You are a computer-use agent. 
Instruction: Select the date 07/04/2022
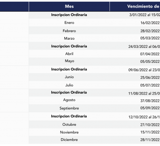(150, 54)
